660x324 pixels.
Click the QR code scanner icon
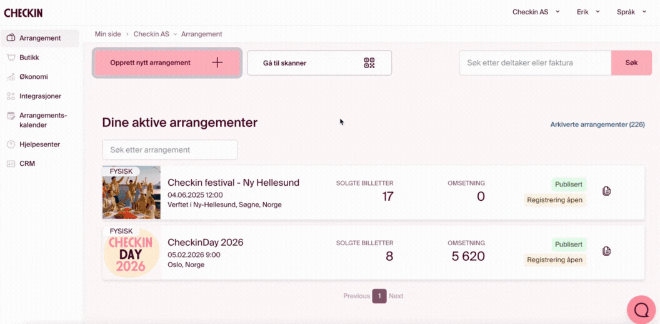(x=369, y=63)
